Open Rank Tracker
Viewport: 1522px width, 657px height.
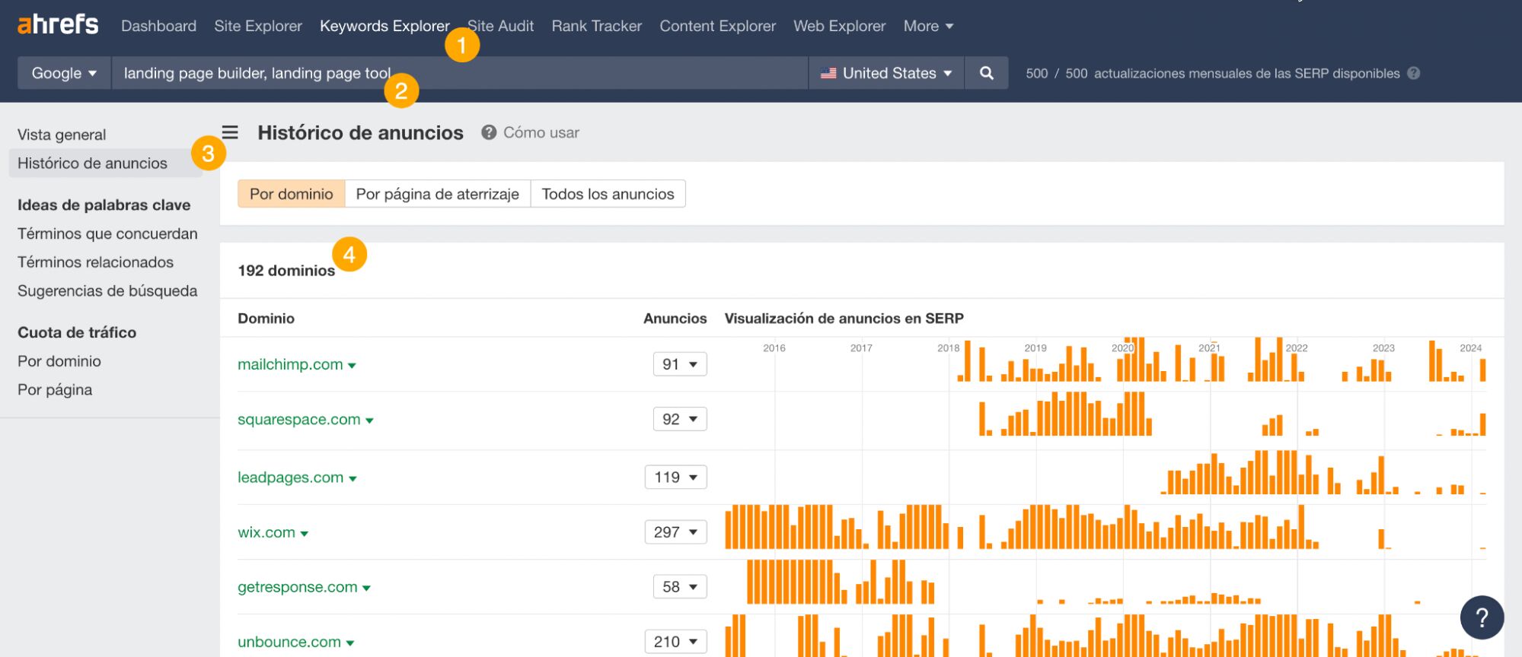(597, 26)
